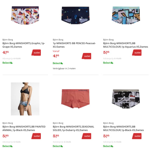Click outlet badge on Graphic Grape minishorts

pyautogui.click(x=36, y=53)
